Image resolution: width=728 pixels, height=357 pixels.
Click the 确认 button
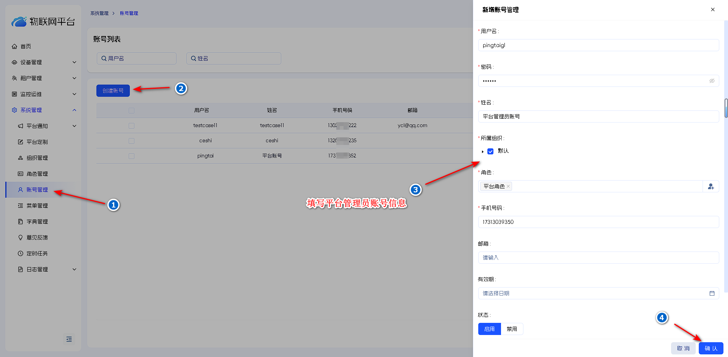point(711,348)
